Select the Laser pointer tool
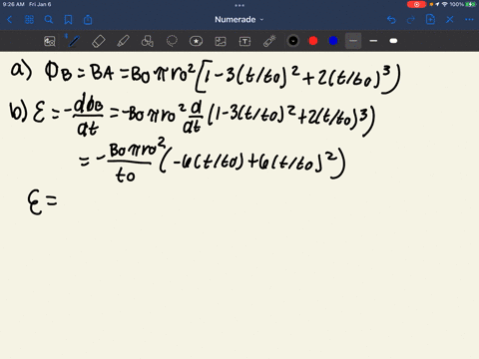This screenshot has height=359, width=479. tap(269, 41)
